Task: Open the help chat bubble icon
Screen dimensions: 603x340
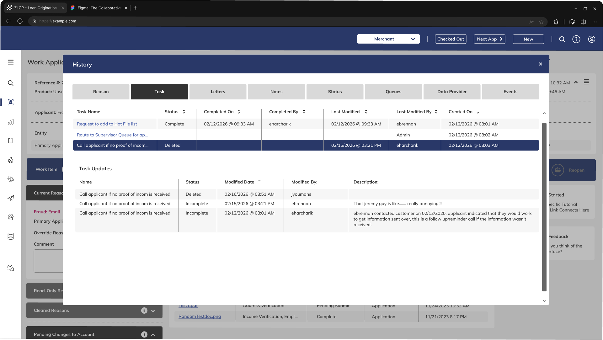Action: point(11,268)
